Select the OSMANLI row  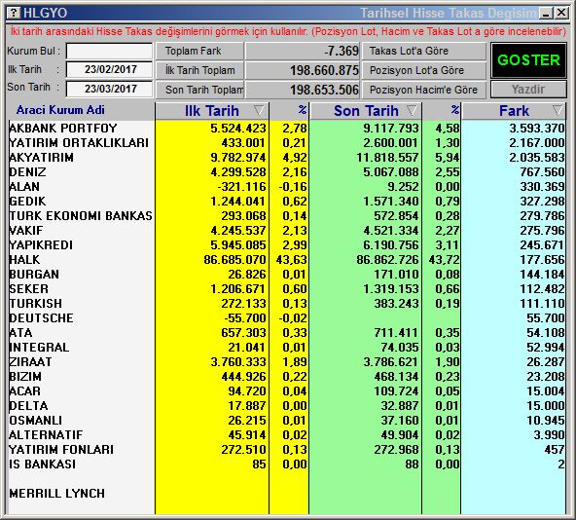pos(287,420)
